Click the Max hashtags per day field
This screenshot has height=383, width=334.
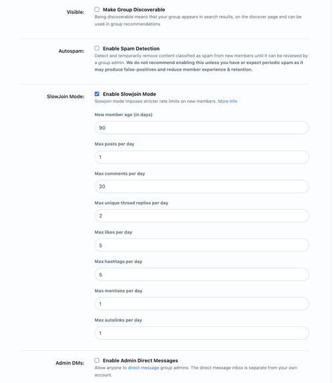click(x=202, y=274)
